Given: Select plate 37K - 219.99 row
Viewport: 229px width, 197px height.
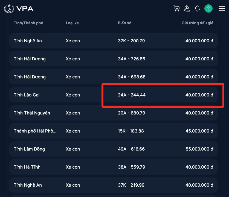Looking at the screenshot, I should coord(131,185).
